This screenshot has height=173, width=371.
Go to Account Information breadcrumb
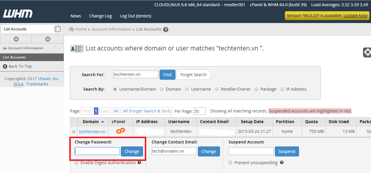pyautogui.click(x=111, y=29)
